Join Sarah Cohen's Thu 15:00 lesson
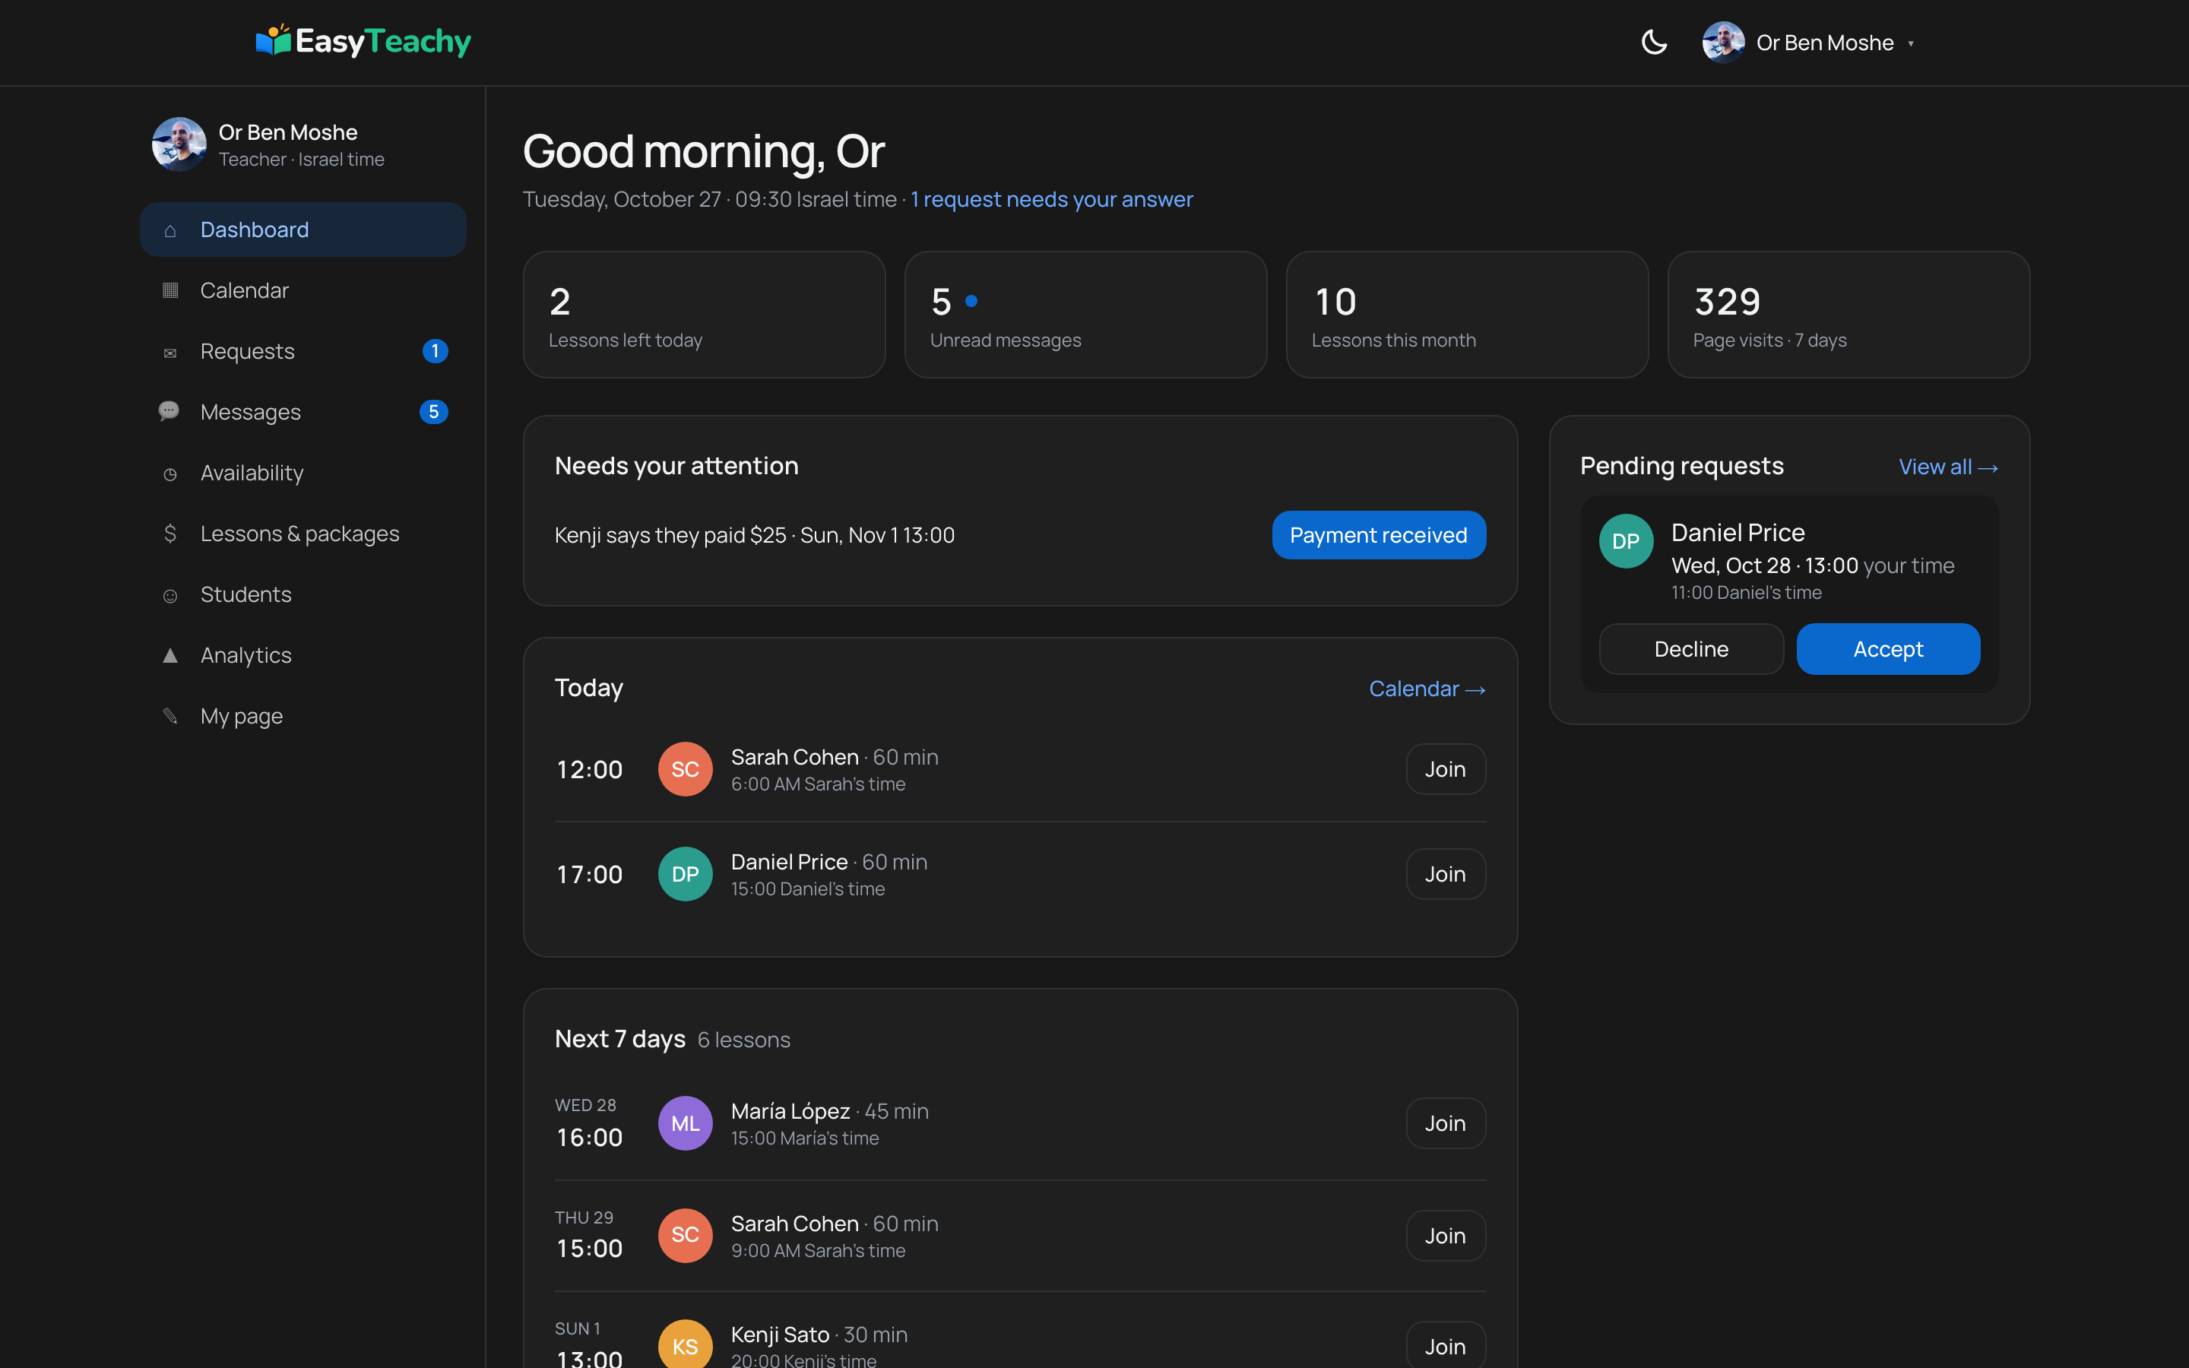The image size is (2189, 1368). point(1446,1236)
